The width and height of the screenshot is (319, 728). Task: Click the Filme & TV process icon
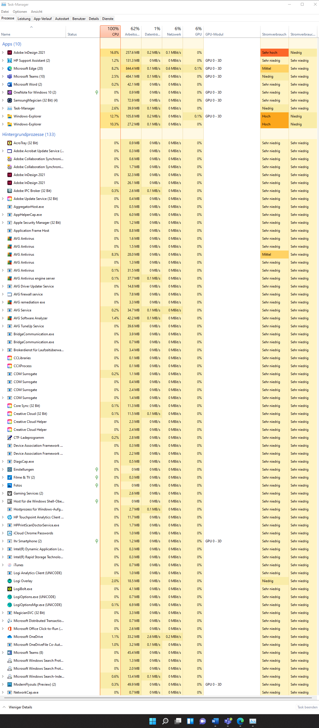pyautogui.click(x=10, y=477)
